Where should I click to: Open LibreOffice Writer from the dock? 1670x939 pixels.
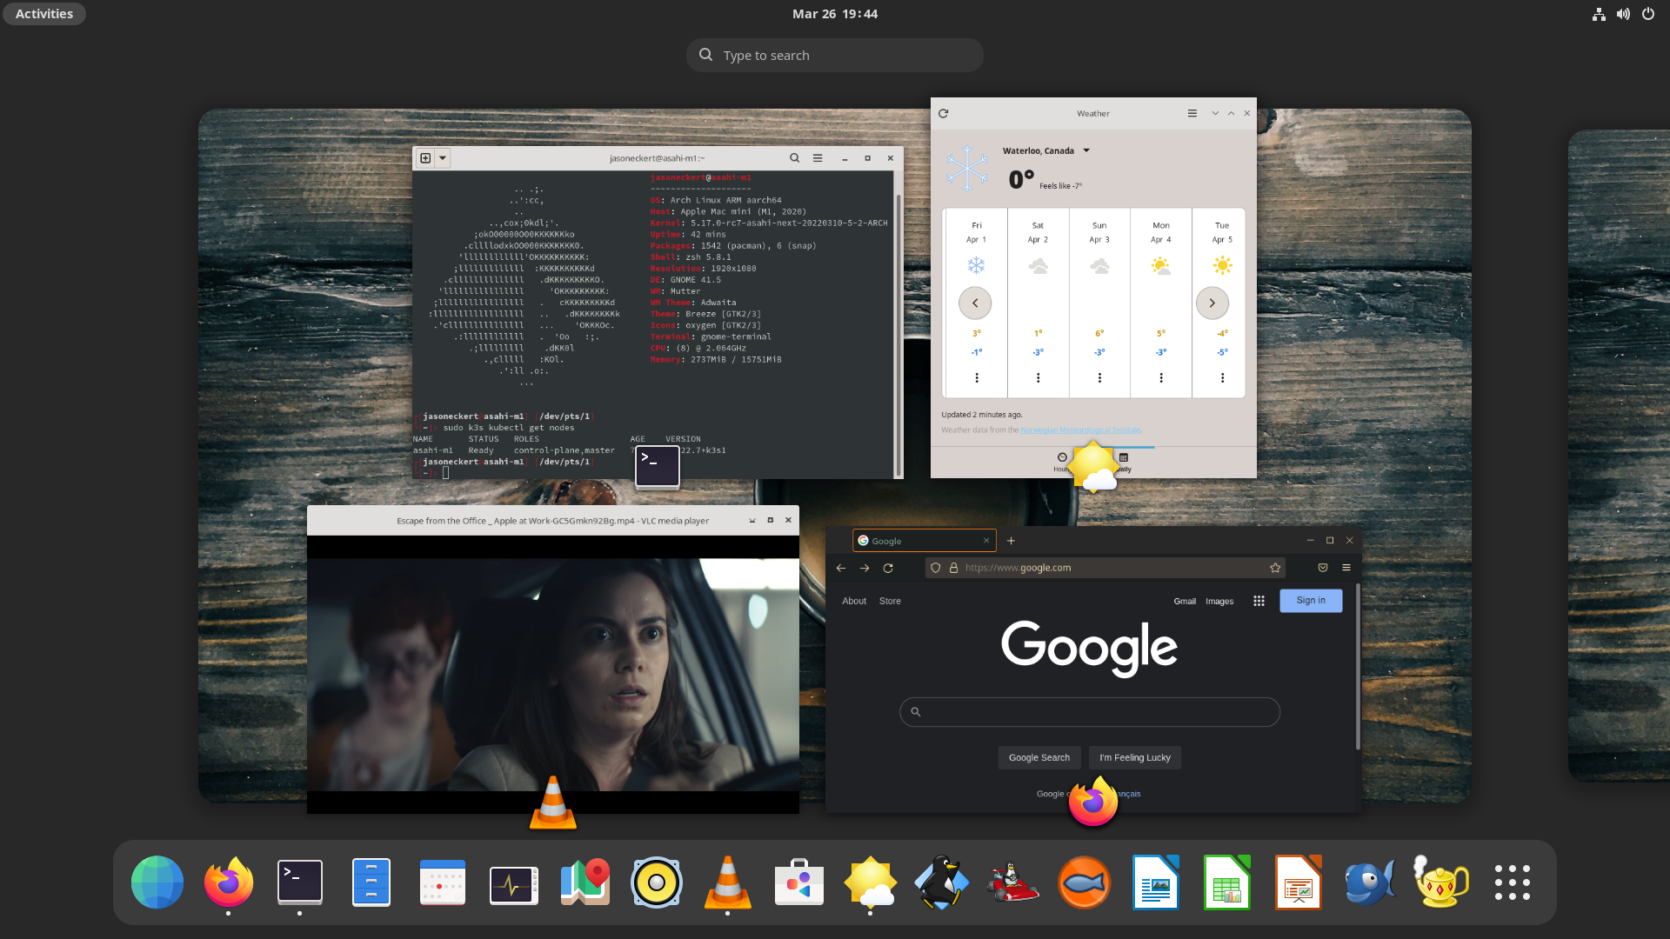(x=1156, y=882)
